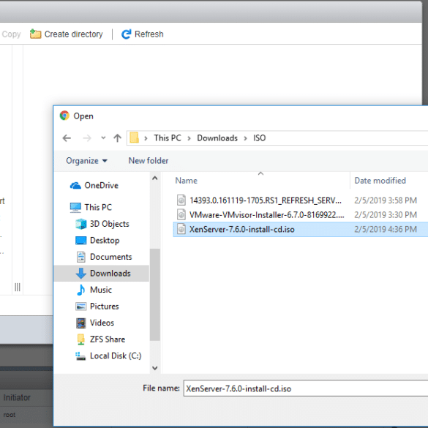Click the Local Disk (C:) drive icon

80,356
